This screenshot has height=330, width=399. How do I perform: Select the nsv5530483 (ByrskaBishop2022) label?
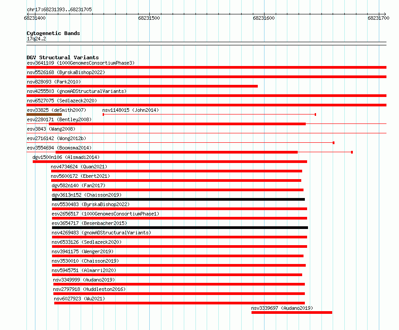coord(91,204)
